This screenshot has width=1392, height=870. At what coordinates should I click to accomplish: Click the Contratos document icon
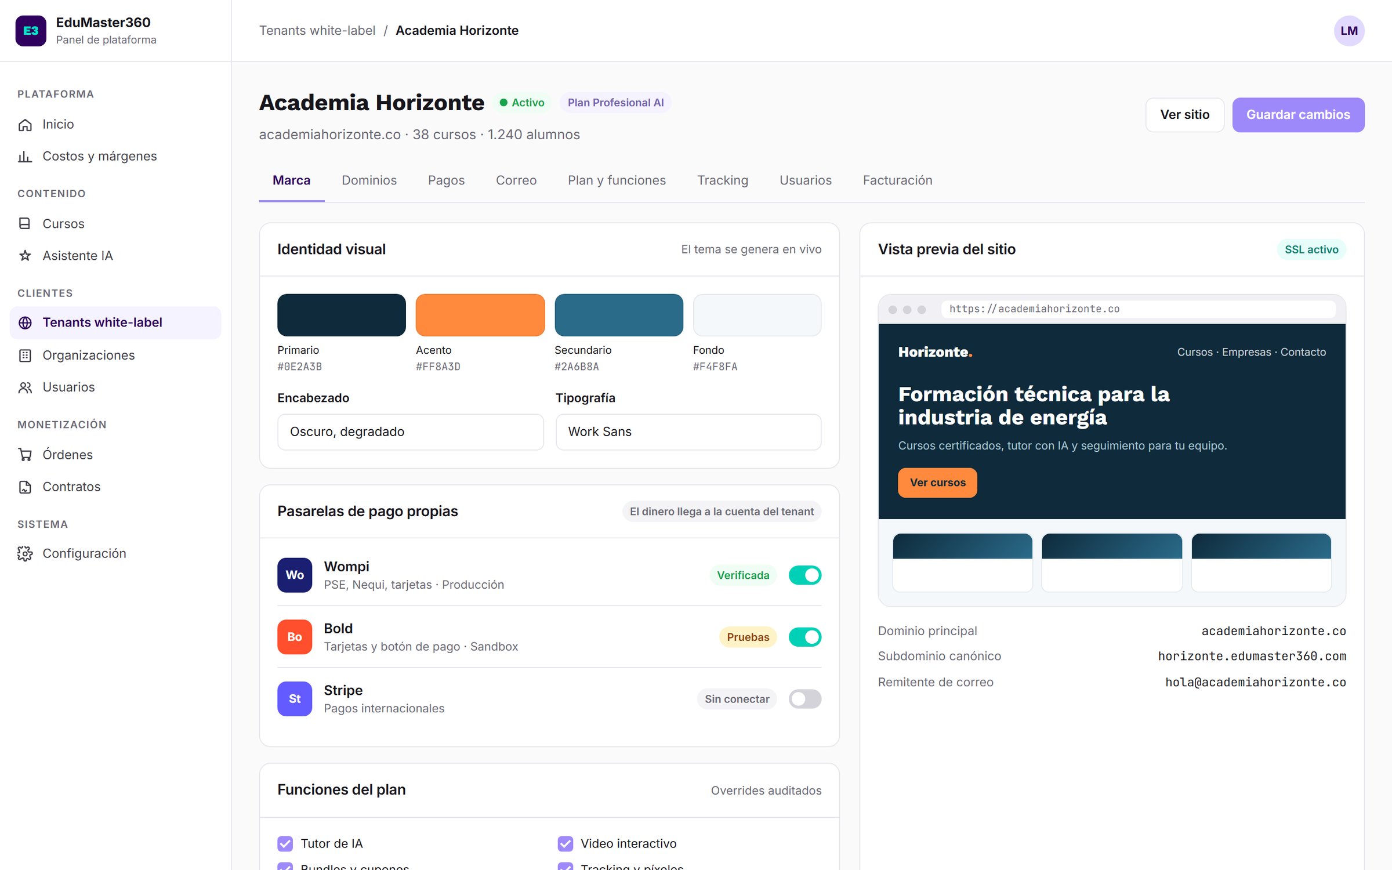pos(25,487)
